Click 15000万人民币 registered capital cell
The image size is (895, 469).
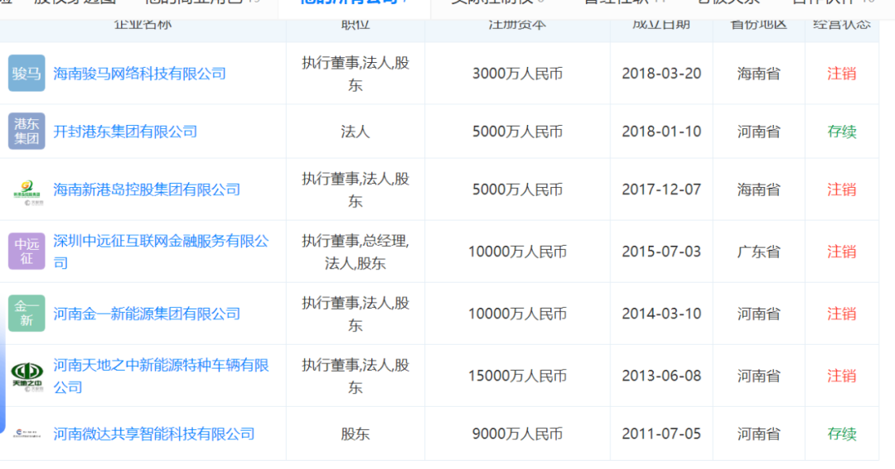(x=517, y=376)
